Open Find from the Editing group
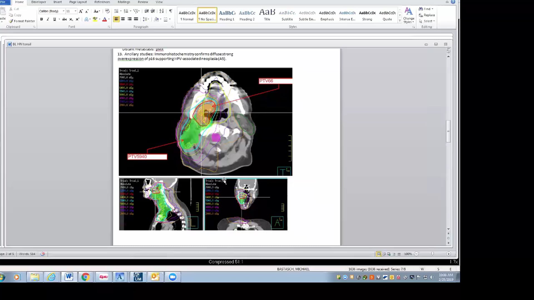 [x=426, y=9]
